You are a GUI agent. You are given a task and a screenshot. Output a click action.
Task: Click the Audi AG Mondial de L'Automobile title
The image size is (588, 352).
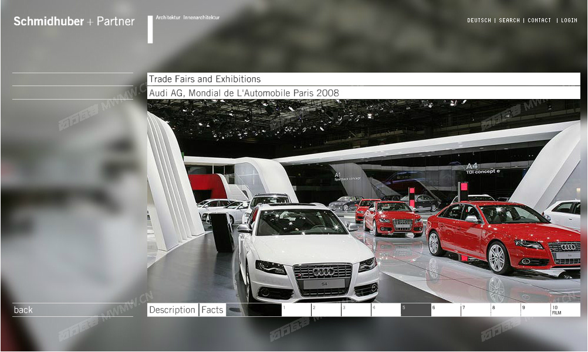[244, 93]
